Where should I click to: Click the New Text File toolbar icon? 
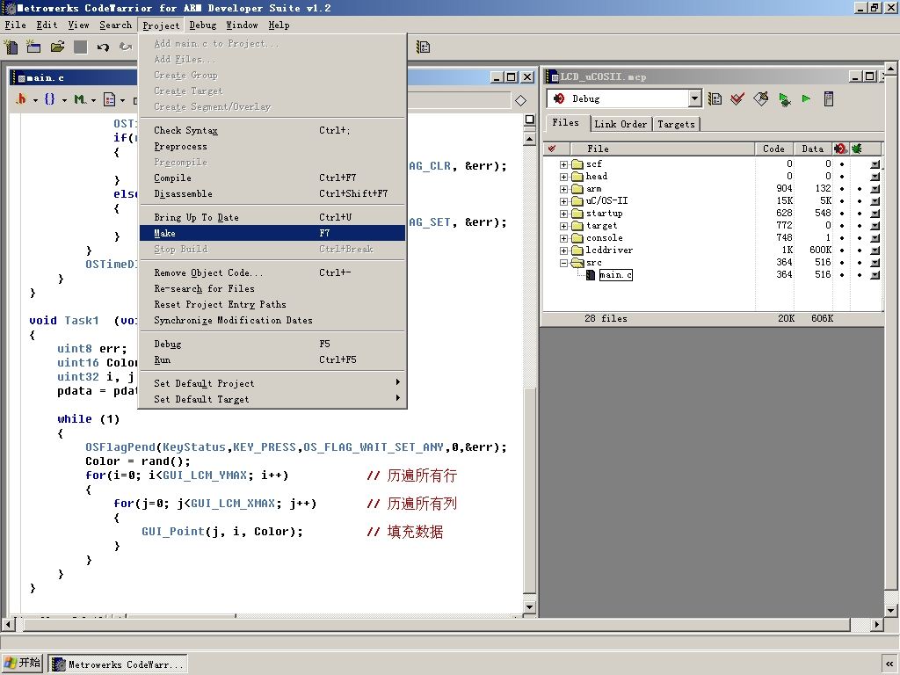tap(11, 47)
